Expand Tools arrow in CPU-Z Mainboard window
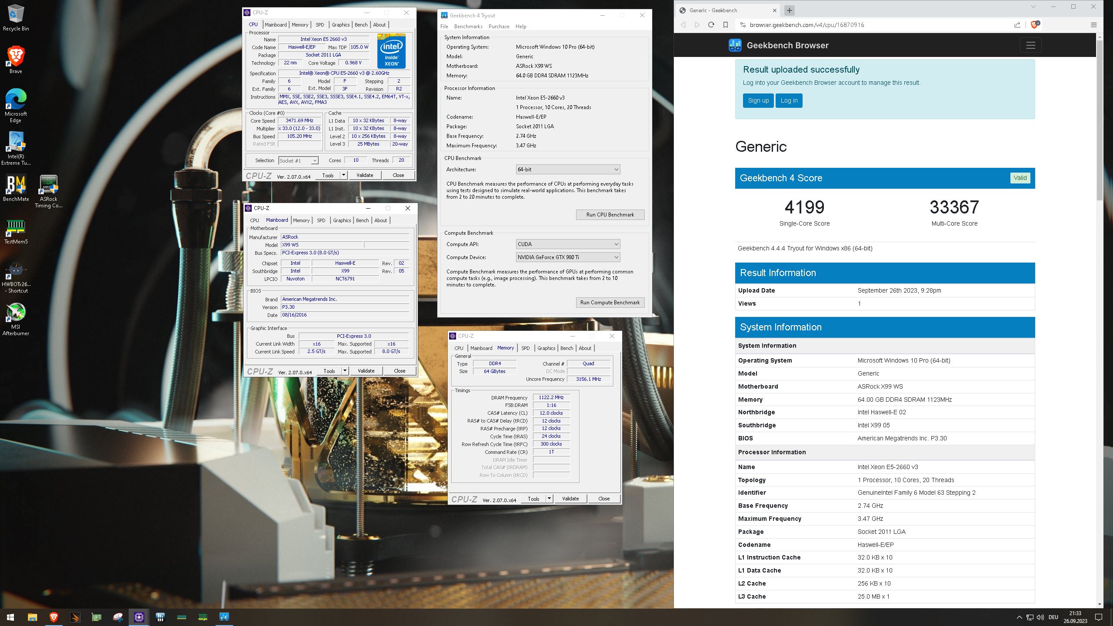The height and width of the screenshot is (626, 1113). tap(345, 371)
